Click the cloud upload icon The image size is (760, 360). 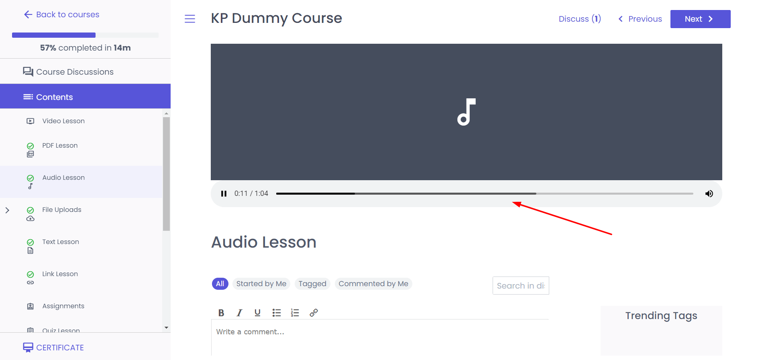(x=31, y=218)
